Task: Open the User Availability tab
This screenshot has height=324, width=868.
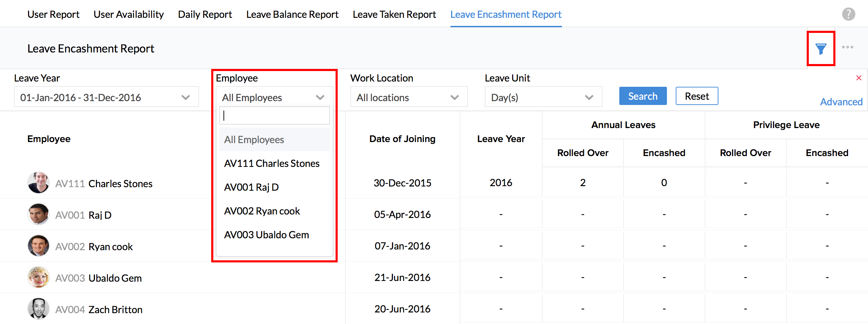Action: [x=129, y=14]
